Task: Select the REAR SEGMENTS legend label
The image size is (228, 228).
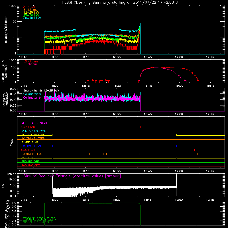Action: coord(38,222)
